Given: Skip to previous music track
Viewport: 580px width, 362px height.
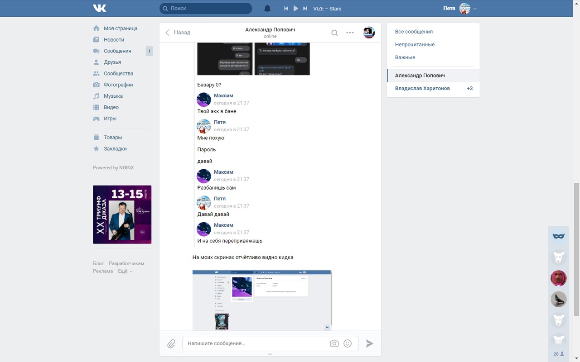Looking at the screenshot, I should pyautogui.click(x=286, y=9).
